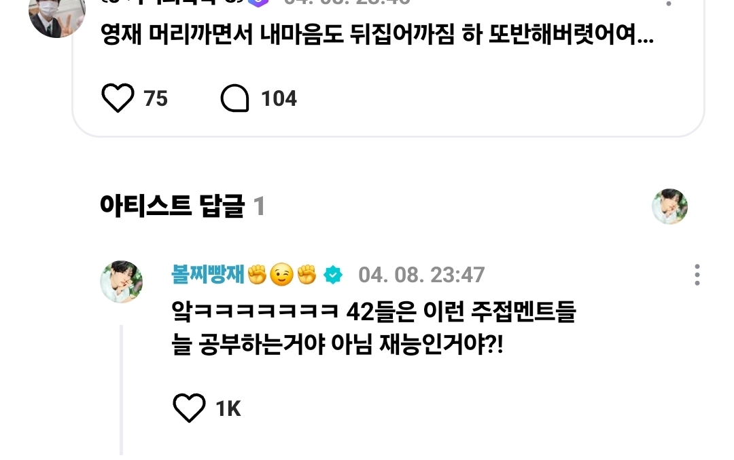Tap the 75 like count number
The image size is (734, 460).
(x=156, y=98)
